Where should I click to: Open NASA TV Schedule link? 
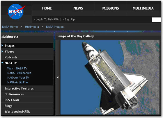(19, 73)
